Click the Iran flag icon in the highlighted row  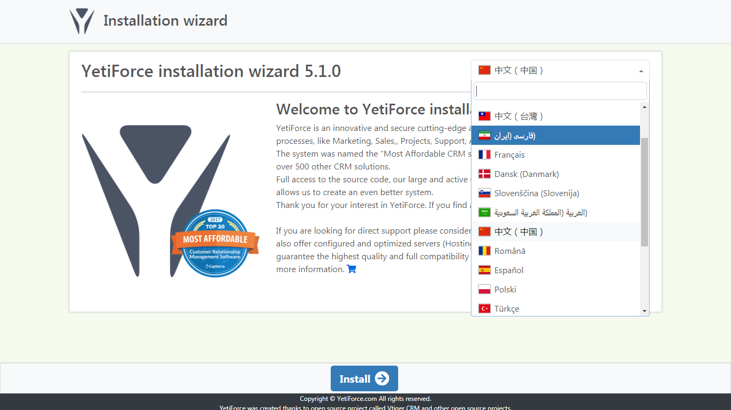click(x=484, y=135)
